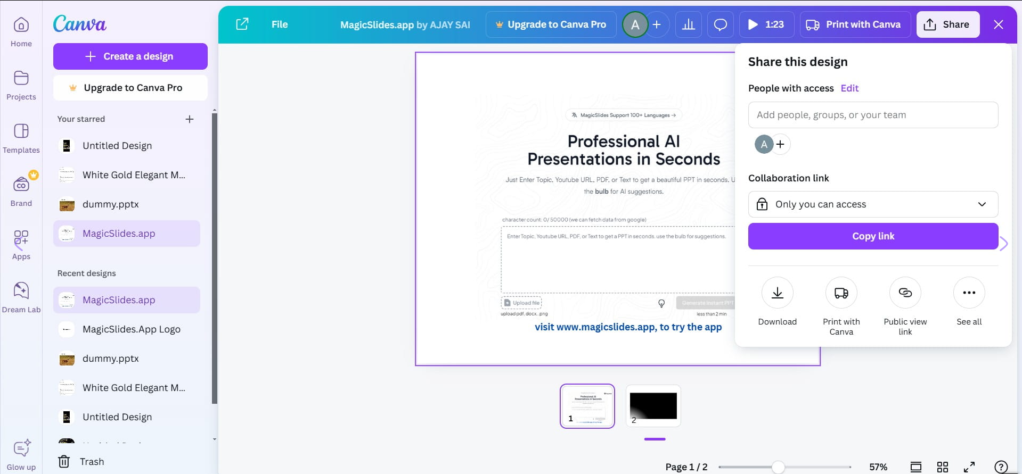The width and height of the screenshot is (1022, 474).
Task: Click Upgrade to Canva Pro in sidebar
Action: (x=130, y=88)
